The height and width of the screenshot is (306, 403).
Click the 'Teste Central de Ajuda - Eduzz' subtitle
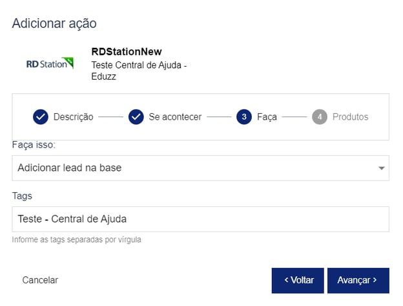139,71
